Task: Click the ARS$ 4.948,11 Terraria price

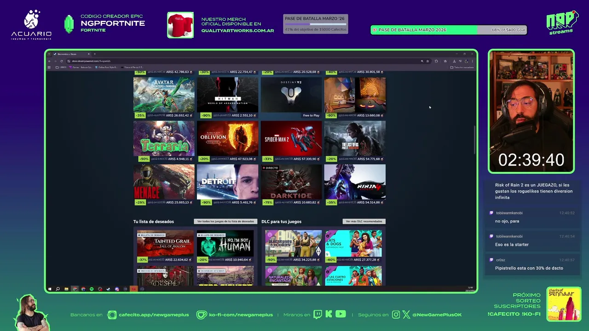Action: pyautogui.click(x=179, y=159)
